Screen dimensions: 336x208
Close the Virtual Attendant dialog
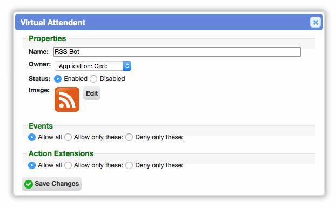[x=315, y=22]
